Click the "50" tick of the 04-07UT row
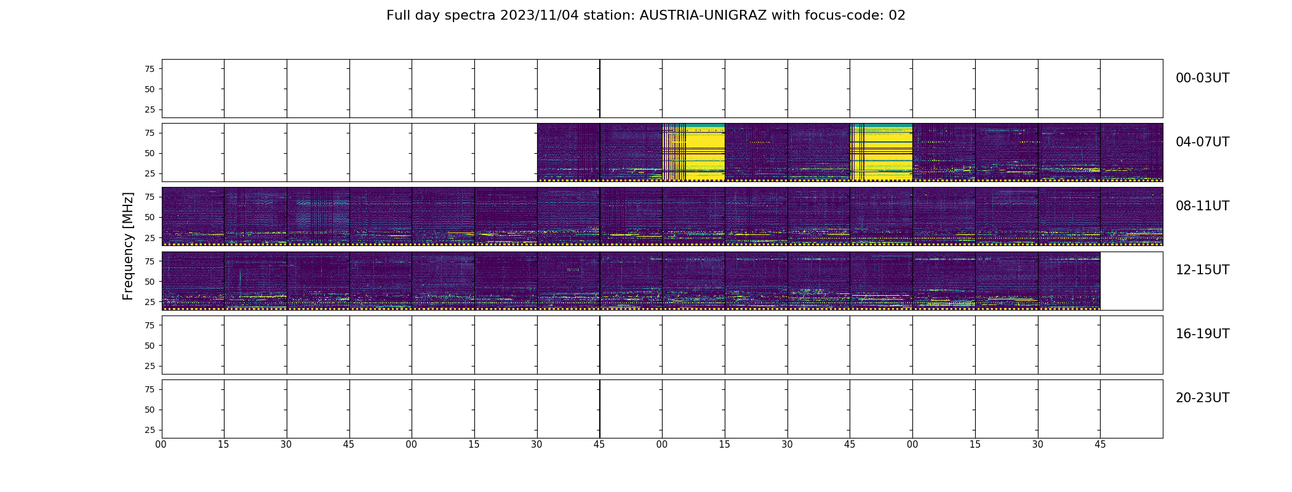The height and width of the screenshot is (492, 1292). click(x=150, y=153)
